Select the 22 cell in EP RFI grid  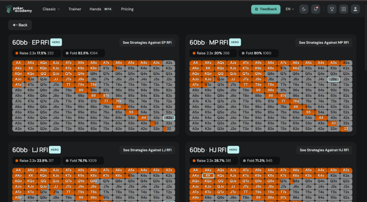(169, 129)
